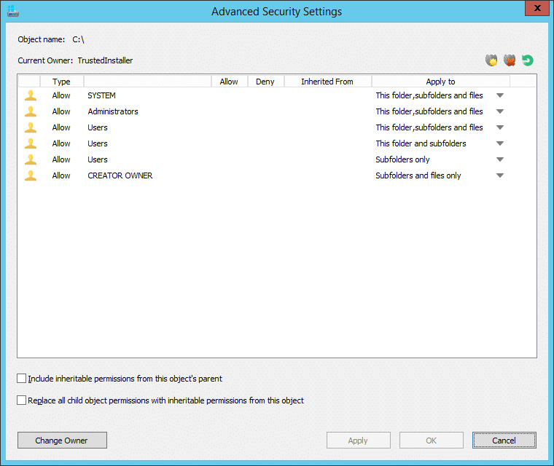Click the green refresh arrow icon
The width and height of the screenshot is (554, 466).
(528, 60)
